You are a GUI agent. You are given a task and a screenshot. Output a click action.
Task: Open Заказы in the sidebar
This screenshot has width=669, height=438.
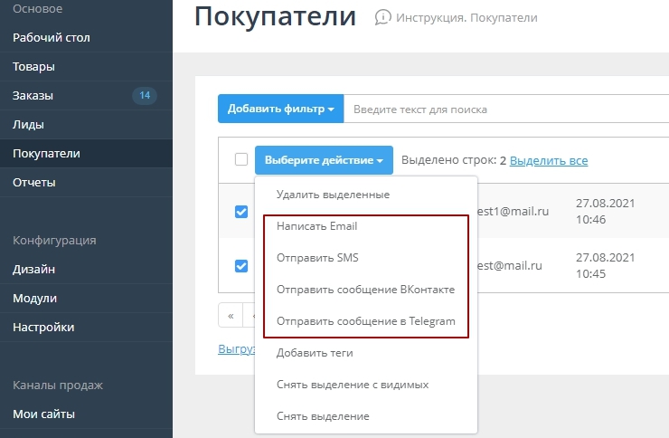tap(33, 95)
